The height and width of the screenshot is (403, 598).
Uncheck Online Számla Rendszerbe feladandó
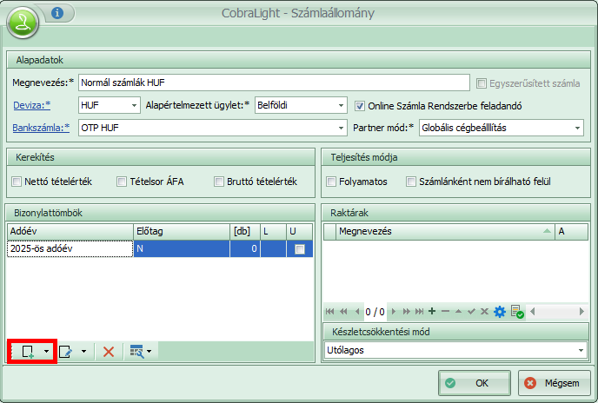361,105
